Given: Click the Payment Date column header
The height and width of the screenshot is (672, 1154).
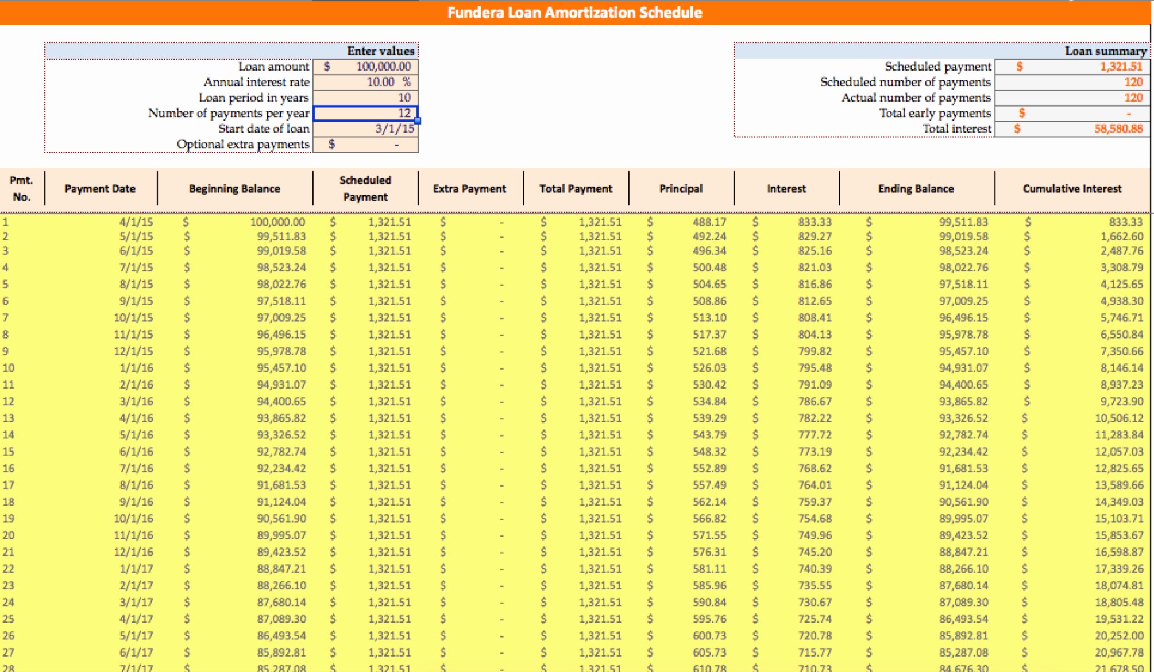Looking at the screenshot, I should pos(100,188).
